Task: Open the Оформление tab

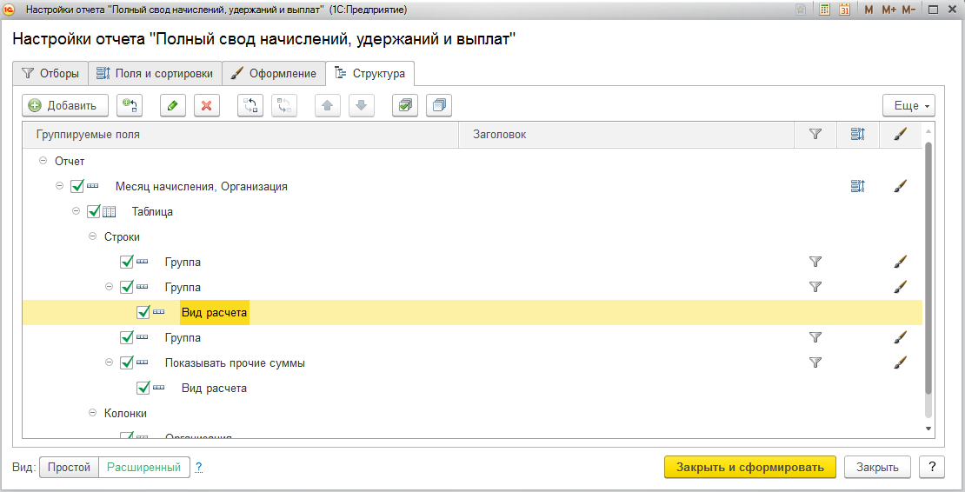Action: [274, 73]
